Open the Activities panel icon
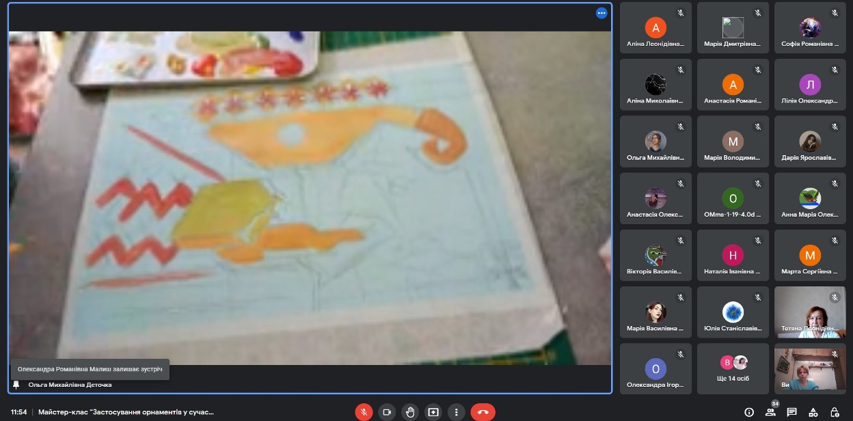This screenshot has height=421, width=853. [813, 412]
